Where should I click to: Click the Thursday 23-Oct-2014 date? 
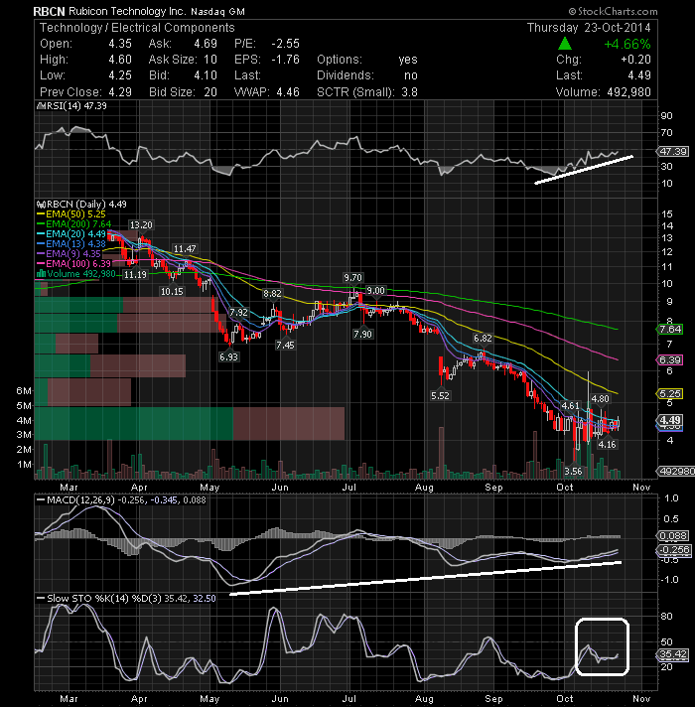pyautogui.click(x=589, y=28)
